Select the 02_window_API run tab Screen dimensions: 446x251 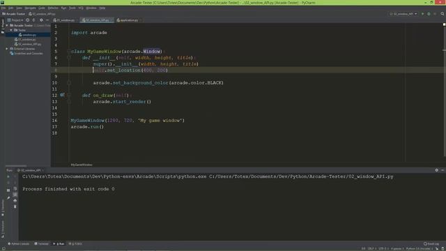[31, 170]
